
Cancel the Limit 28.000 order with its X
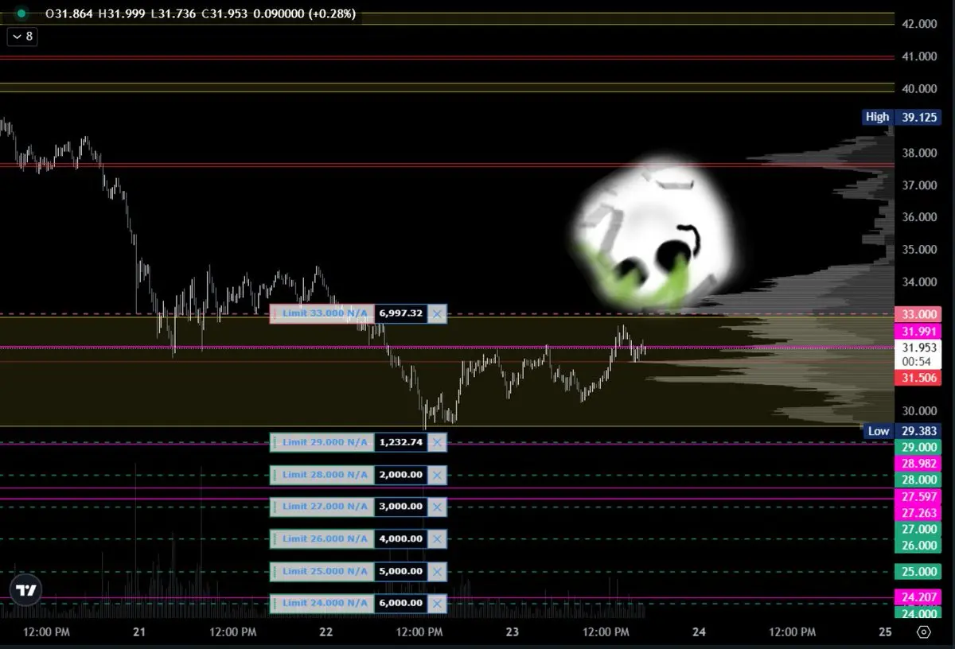437,475
